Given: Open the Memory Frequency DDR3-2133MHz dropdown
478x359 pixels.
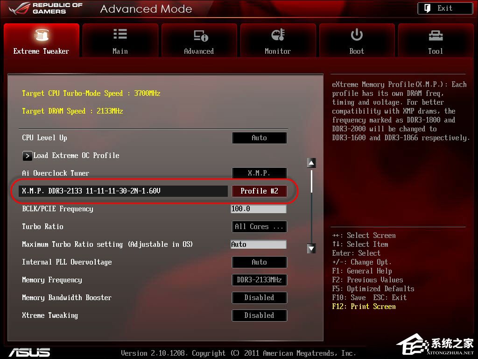Looking at the screenshot, I should 259,280.
